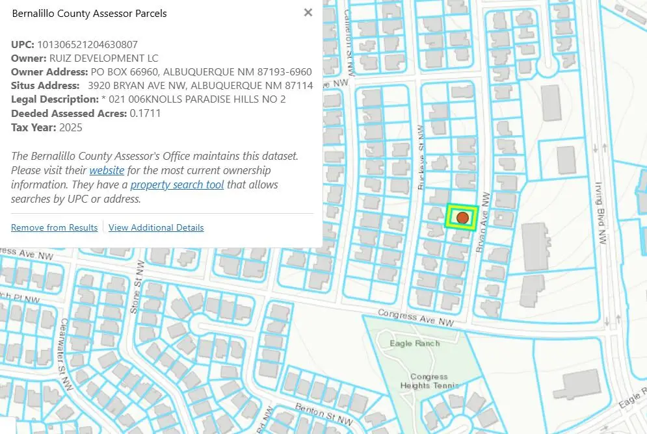This screenshot has width=647, height=434.
Task: Click the popup title Bernalillo County Assessor Parcels
Action: [89, 13]
